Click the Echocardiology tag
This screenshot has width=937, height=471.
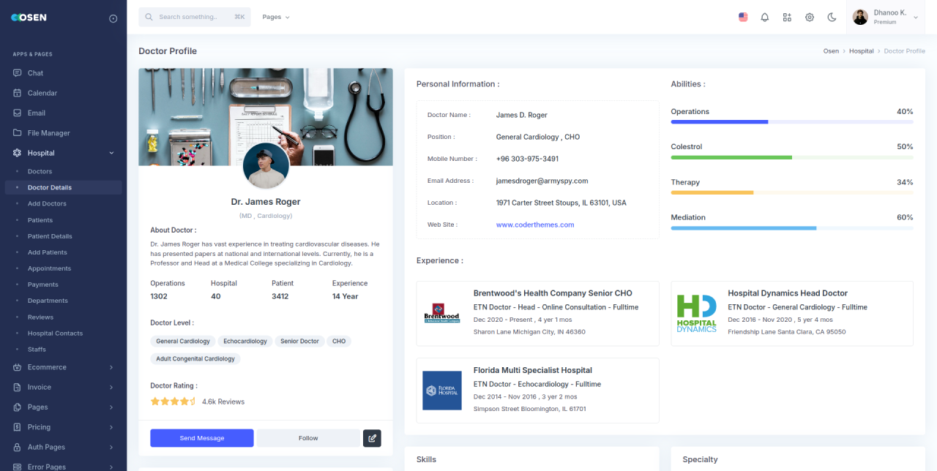pos(245,342)
